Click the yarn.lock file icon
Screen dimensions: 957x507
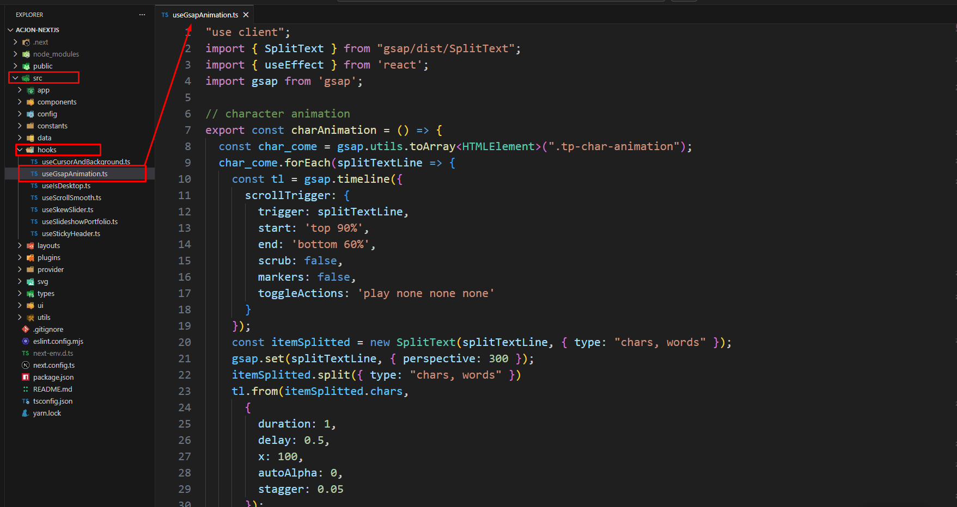[x=26, y=413]
